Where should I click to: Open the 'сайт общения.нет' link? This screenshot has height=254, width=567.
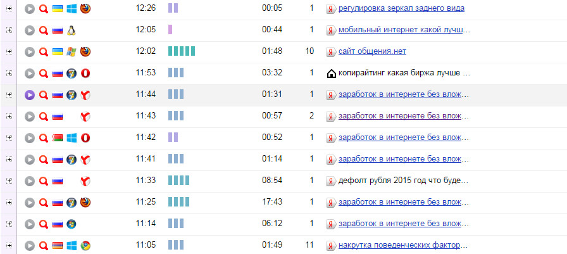pyautogui.click(x=372, y=51)
